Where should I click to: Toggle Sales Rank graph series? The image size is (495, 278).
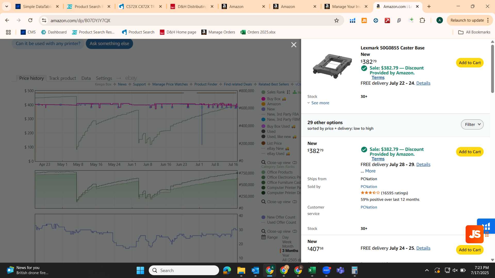coord(273,92)
